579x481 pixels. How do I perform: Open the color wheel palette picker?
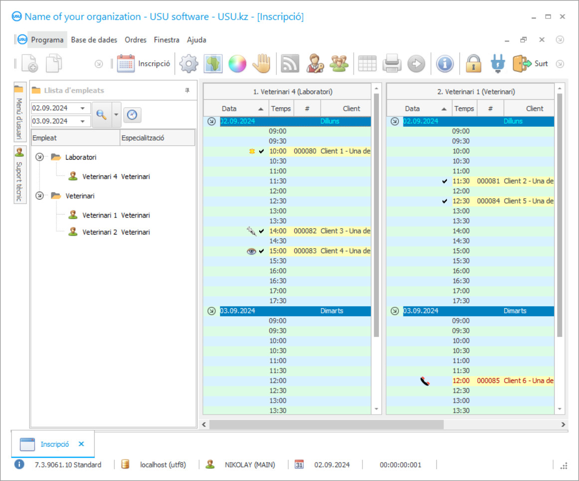coord(237,64)
